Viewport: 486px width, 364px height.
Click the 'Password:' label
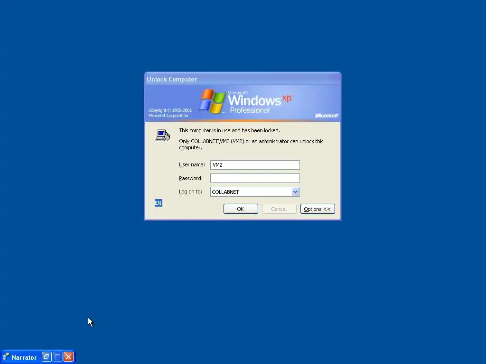[191, 178]
